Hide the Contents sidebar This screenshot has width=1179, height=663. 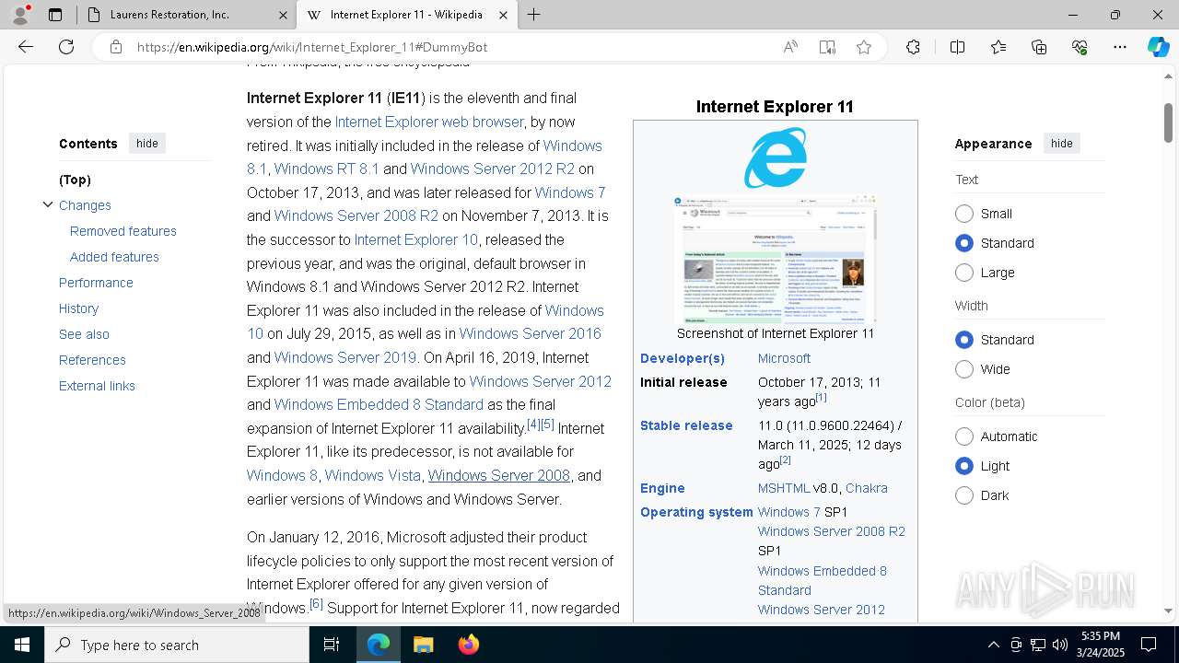tap(147, 144)
